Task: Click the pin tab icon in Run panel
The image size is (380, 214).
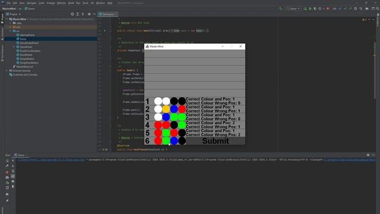Action: pos(7,201)
